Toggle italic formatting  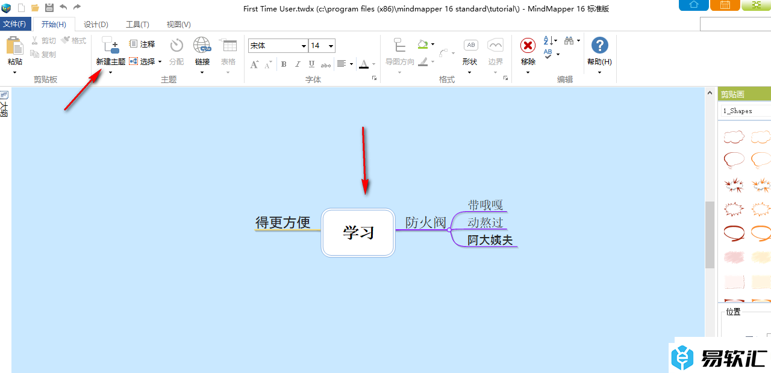[x=298, y=64]
